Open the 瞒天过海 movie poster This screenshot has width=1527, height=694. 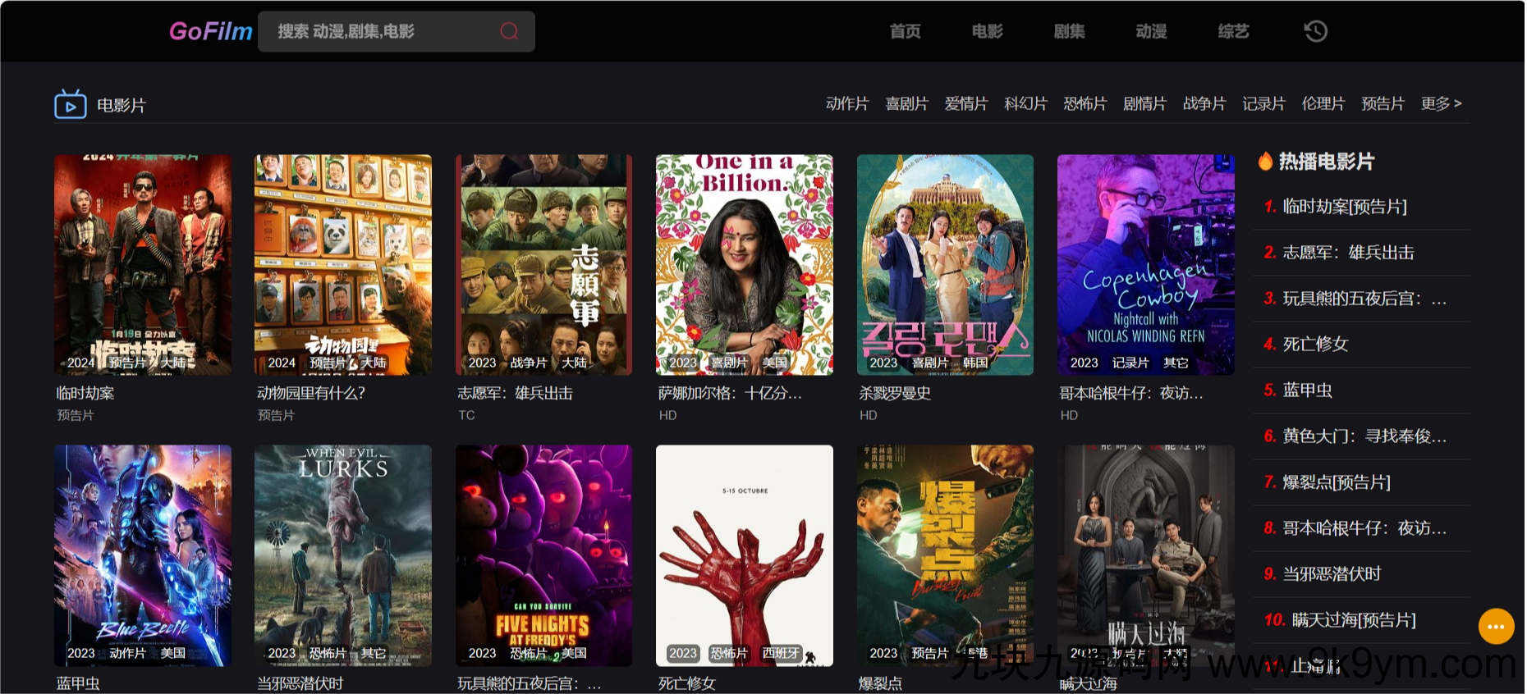tap(1146, 555)
